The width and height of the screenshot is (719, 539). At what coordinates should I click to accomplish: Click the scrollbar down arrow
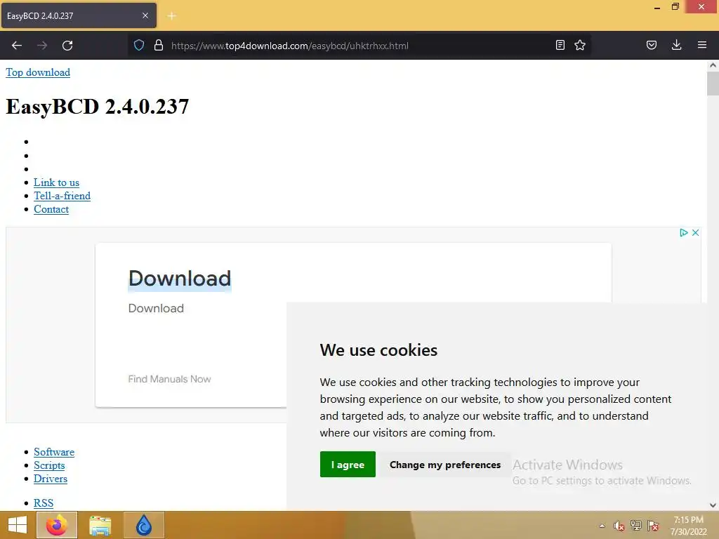point(713,505)
